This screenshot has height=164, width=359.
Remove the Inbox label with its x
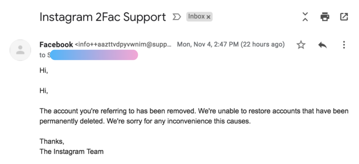[x=208, y=17]
